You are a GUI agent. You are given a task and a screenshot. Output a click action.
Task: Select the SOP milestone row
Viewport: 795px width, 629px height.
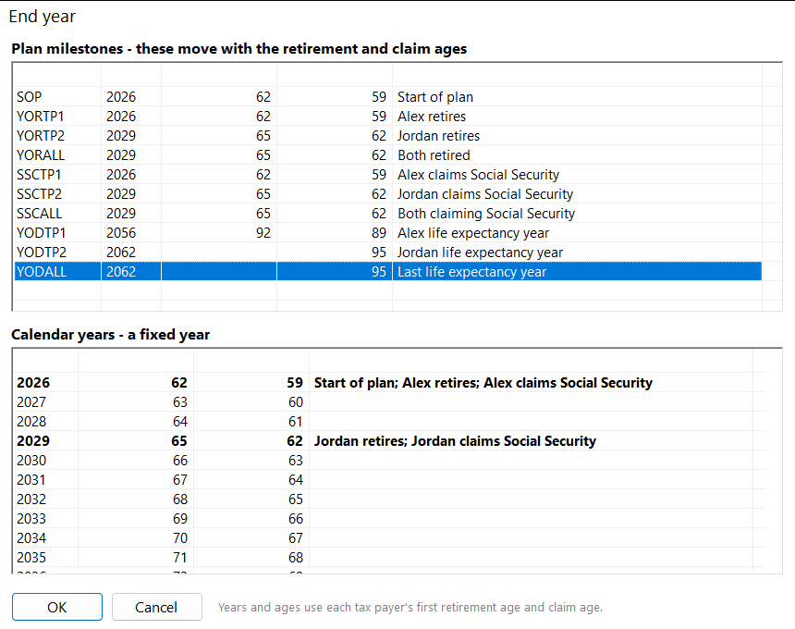pos(388,97)
